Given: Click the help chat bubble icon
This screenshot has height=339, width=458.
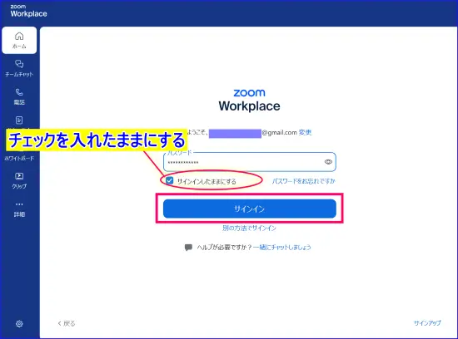Looking at the screenshot, I should pyautogui.click(x=188, y=248).
